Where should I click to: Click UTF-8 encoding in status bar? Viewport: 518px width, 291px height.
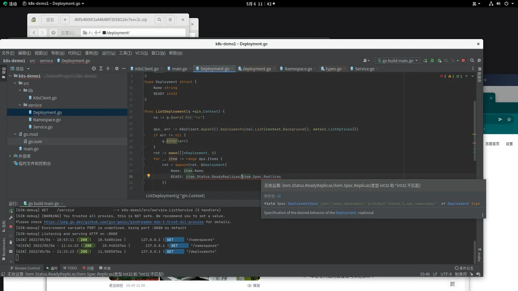[446, 274]
